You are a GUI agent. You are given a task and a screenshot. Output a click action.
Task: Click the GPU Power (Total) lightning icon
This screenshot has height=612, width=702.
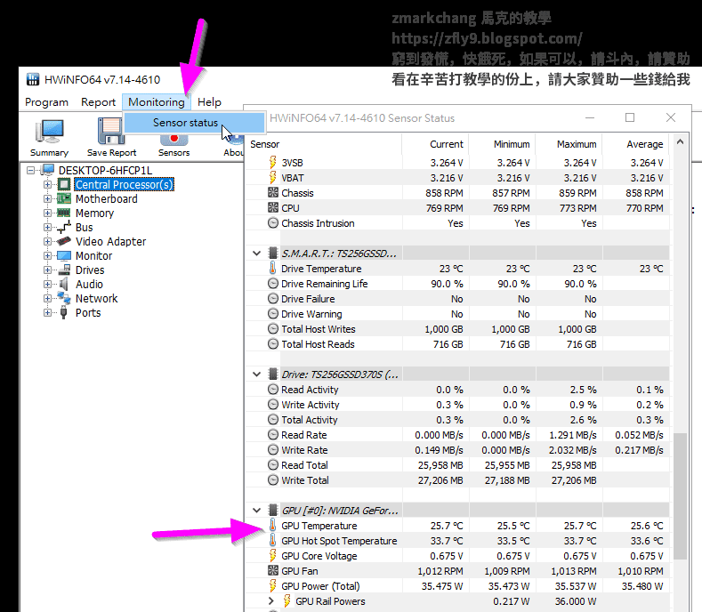[272, 585]
